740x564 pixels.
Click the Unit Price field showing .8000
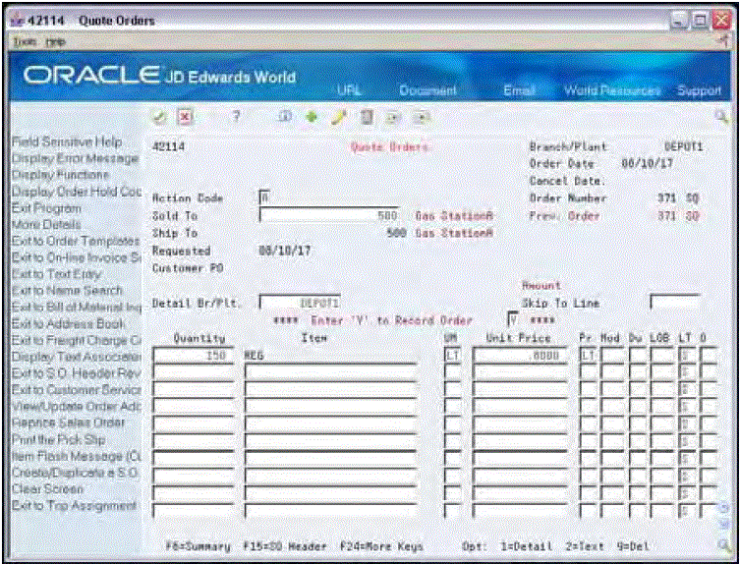(x=520, y=356)
